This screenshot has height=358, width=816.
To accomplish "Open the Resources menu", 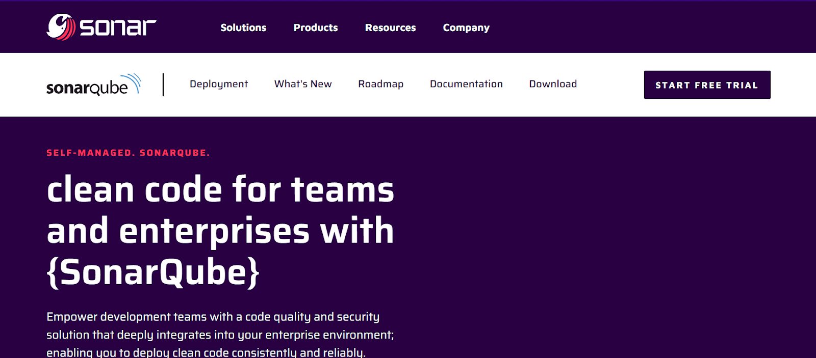I will coord(390,27).
